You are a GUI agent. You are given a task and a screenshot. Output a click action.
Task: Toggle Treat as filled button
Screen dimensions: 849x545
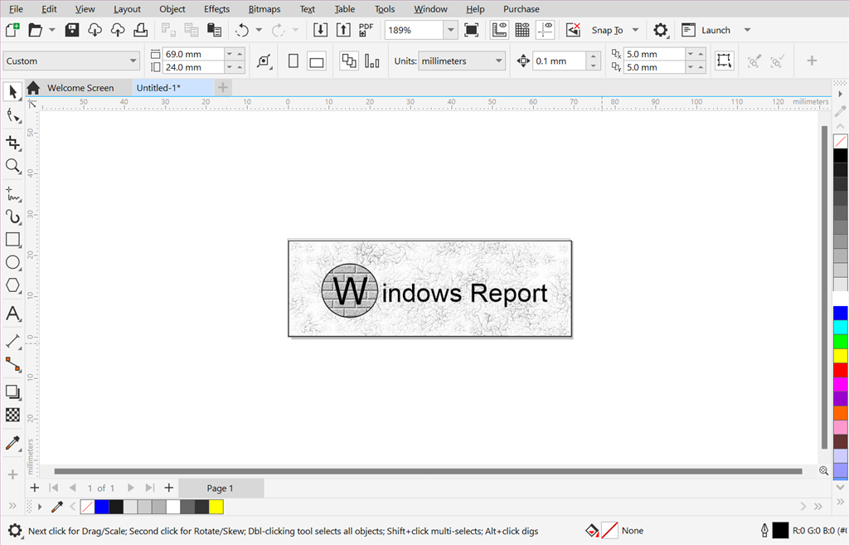coord(724,61)
